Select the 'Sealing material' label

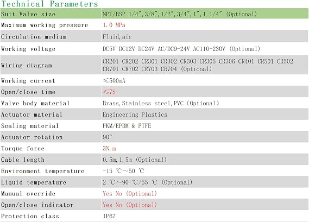click(30, 126)
